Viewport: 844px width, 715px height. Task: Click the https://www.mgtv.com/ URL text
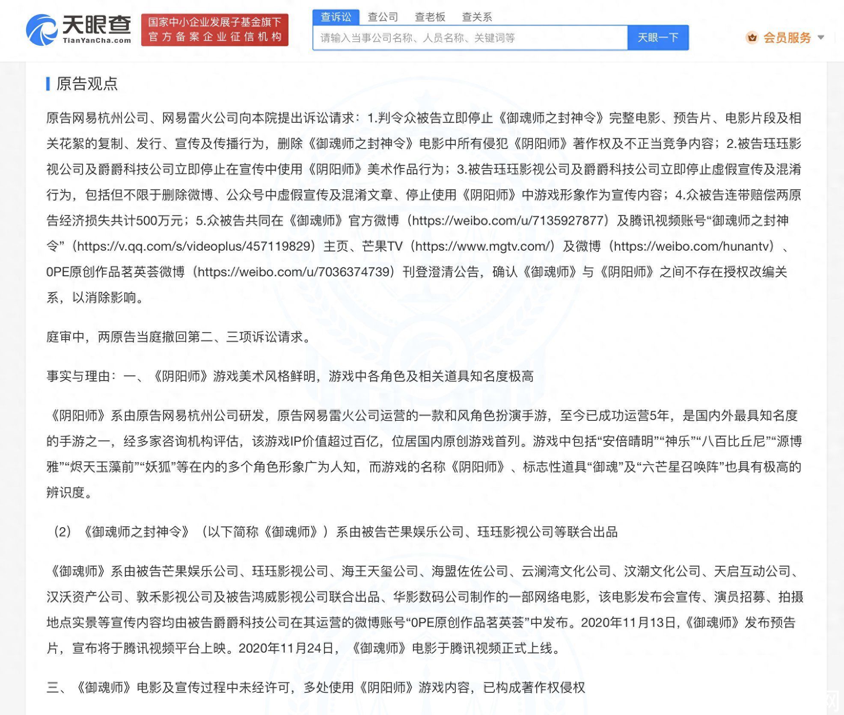tap(483, 246)
